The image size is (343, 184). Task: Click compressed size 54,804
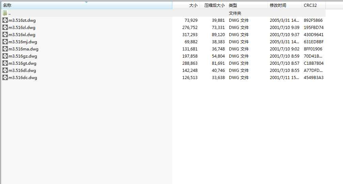click(x=218, y=56)
